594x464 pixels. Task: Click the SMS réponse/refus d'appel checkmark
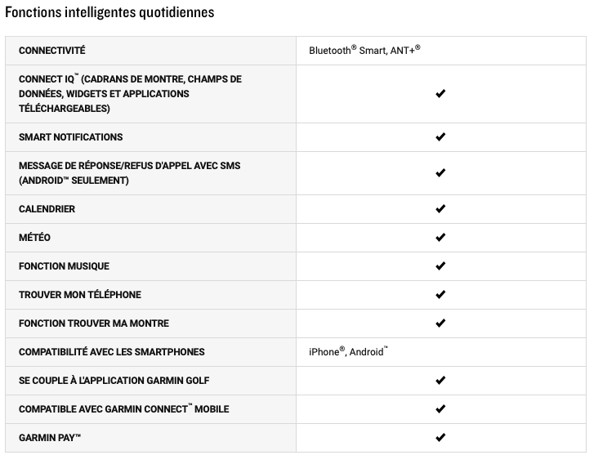[440, 172]
